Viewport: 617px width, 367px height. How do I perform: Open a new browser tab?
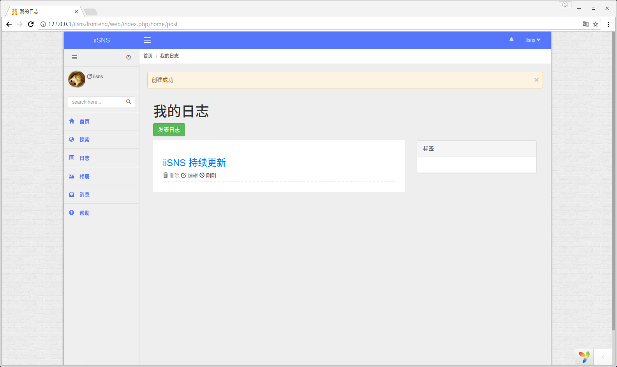tap(91, 12)
